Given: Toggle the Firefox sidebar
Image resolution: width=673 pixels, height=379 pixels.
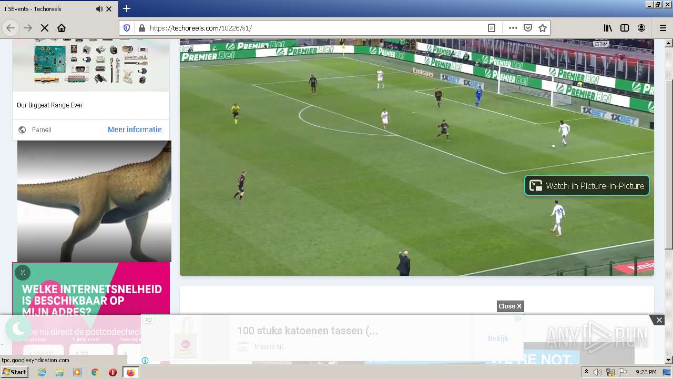Looking at the screenshot, I should pyautogui.click(x=625, y=28).
